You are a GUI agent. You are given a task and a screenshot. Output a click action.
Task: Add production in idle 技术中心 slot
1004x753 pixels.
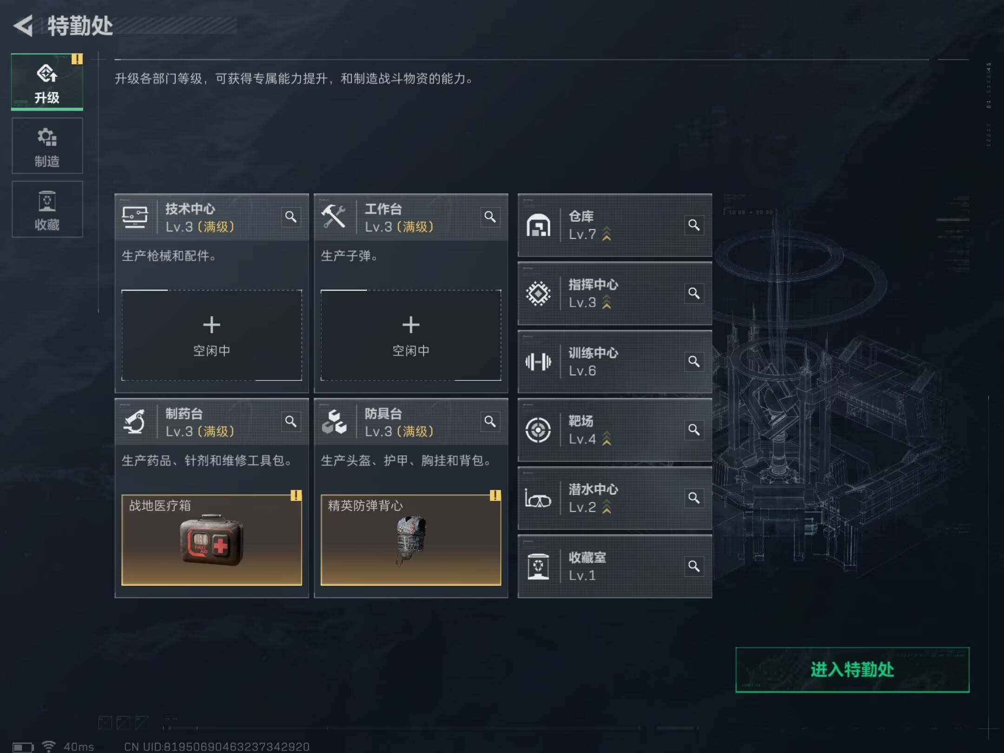[211, 335]
